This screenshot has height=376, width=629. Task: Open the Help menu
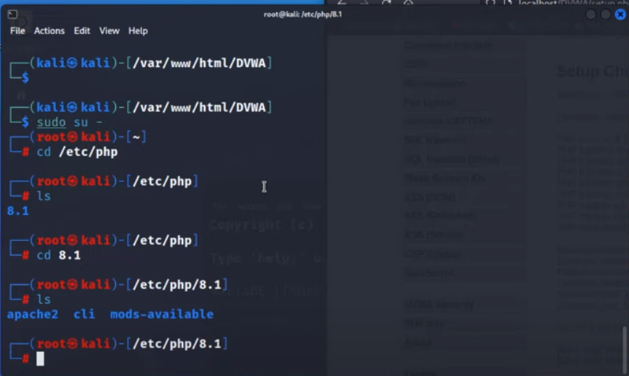(138, 31)
